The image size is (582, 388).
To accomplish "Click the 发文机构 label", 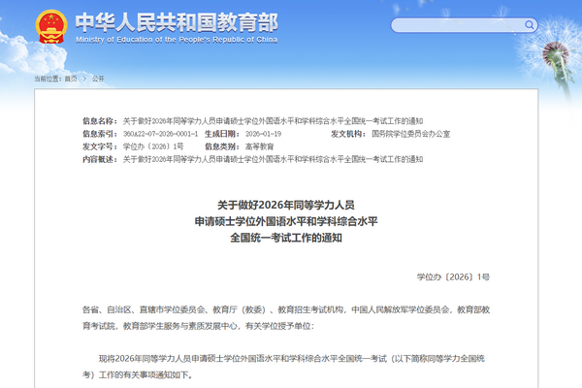I will click(x=348, y=134).
